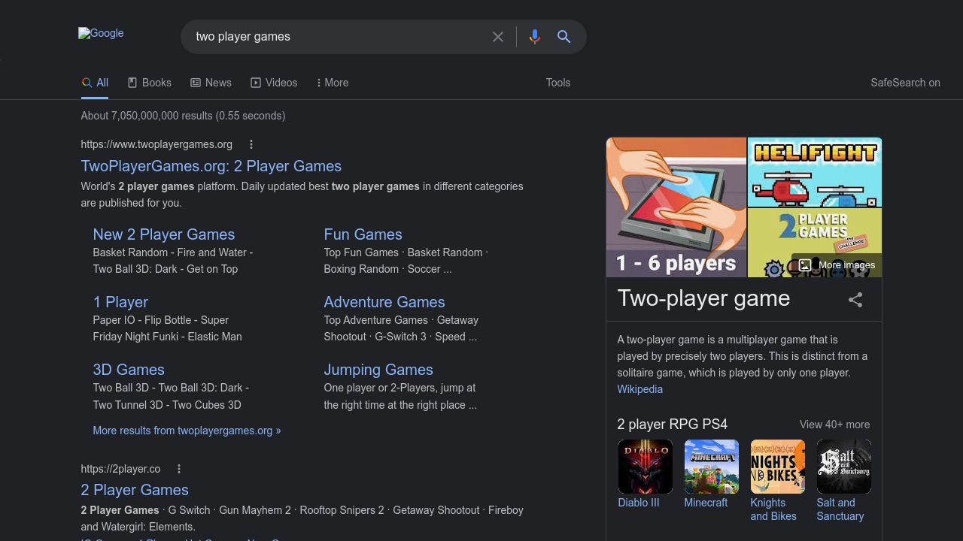Click the Two-player game panel title

click(x=704, y=298)
